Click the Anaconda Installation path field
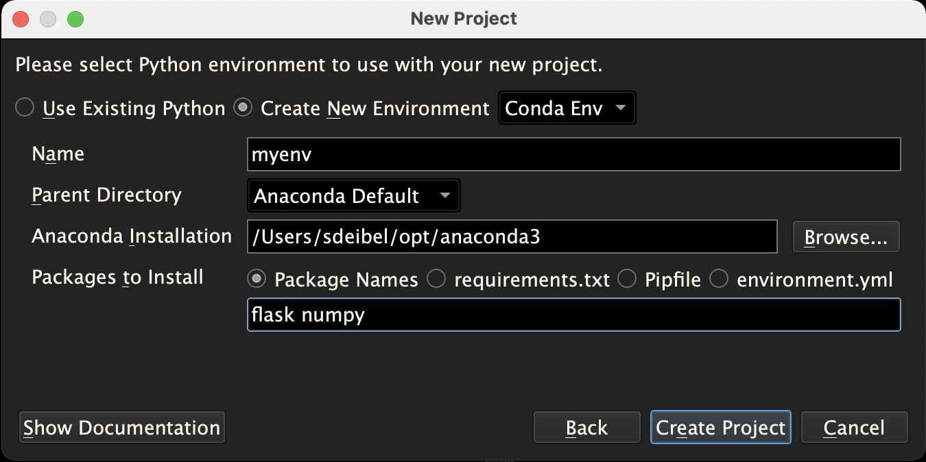This screenshot has height=462, width=926. click(512, 236)
